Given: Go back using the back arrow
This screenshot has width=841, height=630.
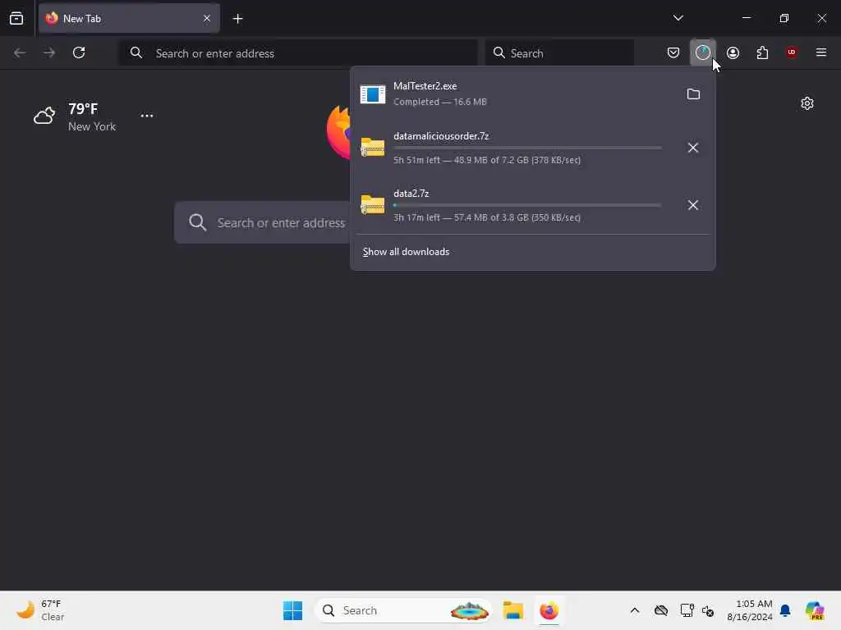Looking at the screenshot, I should pyautogui.click(x=20, y=52).
